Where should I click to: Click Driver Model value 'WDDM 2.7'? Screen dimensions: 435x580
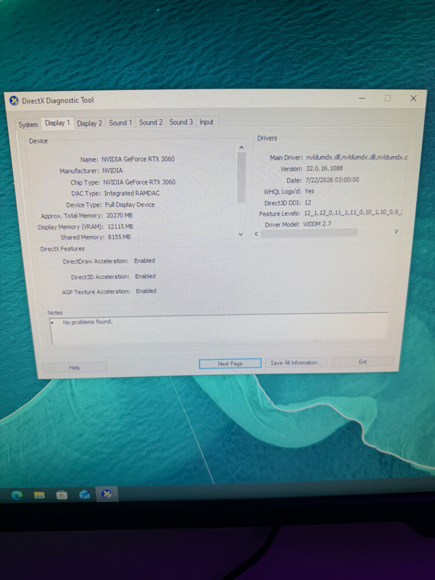click(x=317, y=224)
